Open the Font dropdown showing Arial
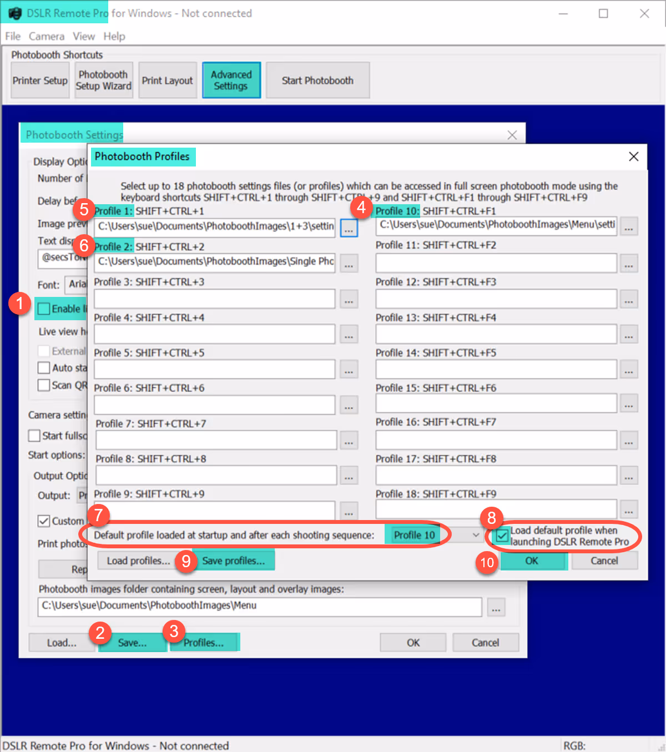666x752 pixels. (76, 284)
